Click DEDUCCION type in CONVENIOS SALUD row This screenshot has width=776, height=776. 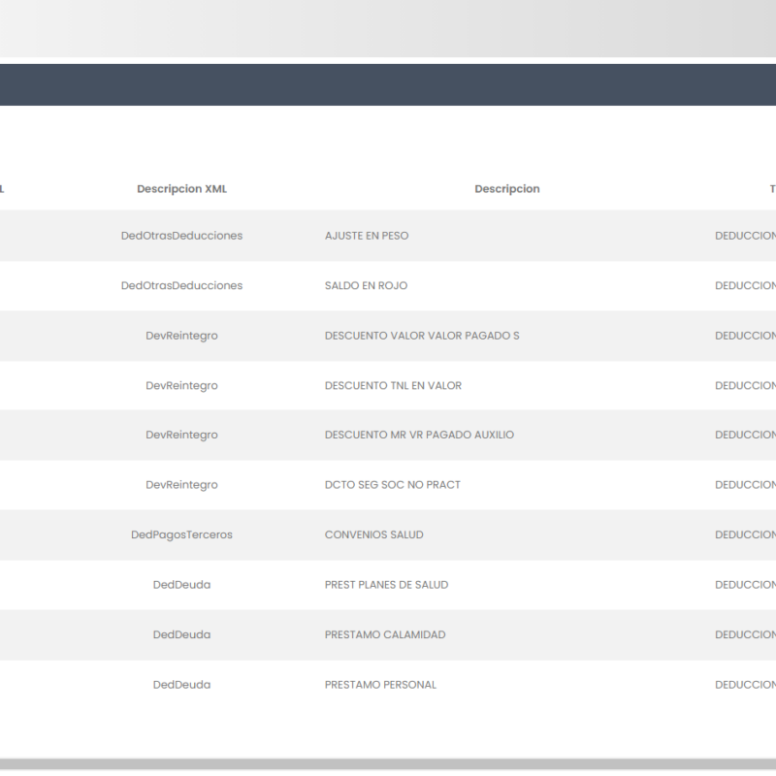click(745, 535)
